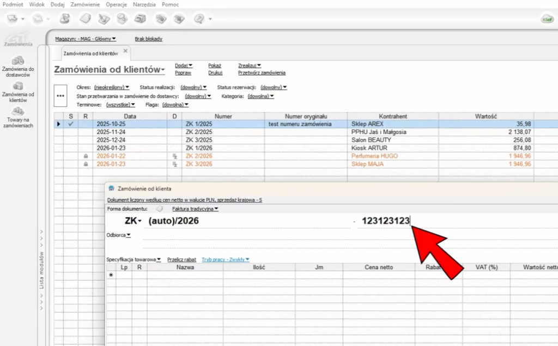Click the Przetwórz zamówienia link

point(262,72)
